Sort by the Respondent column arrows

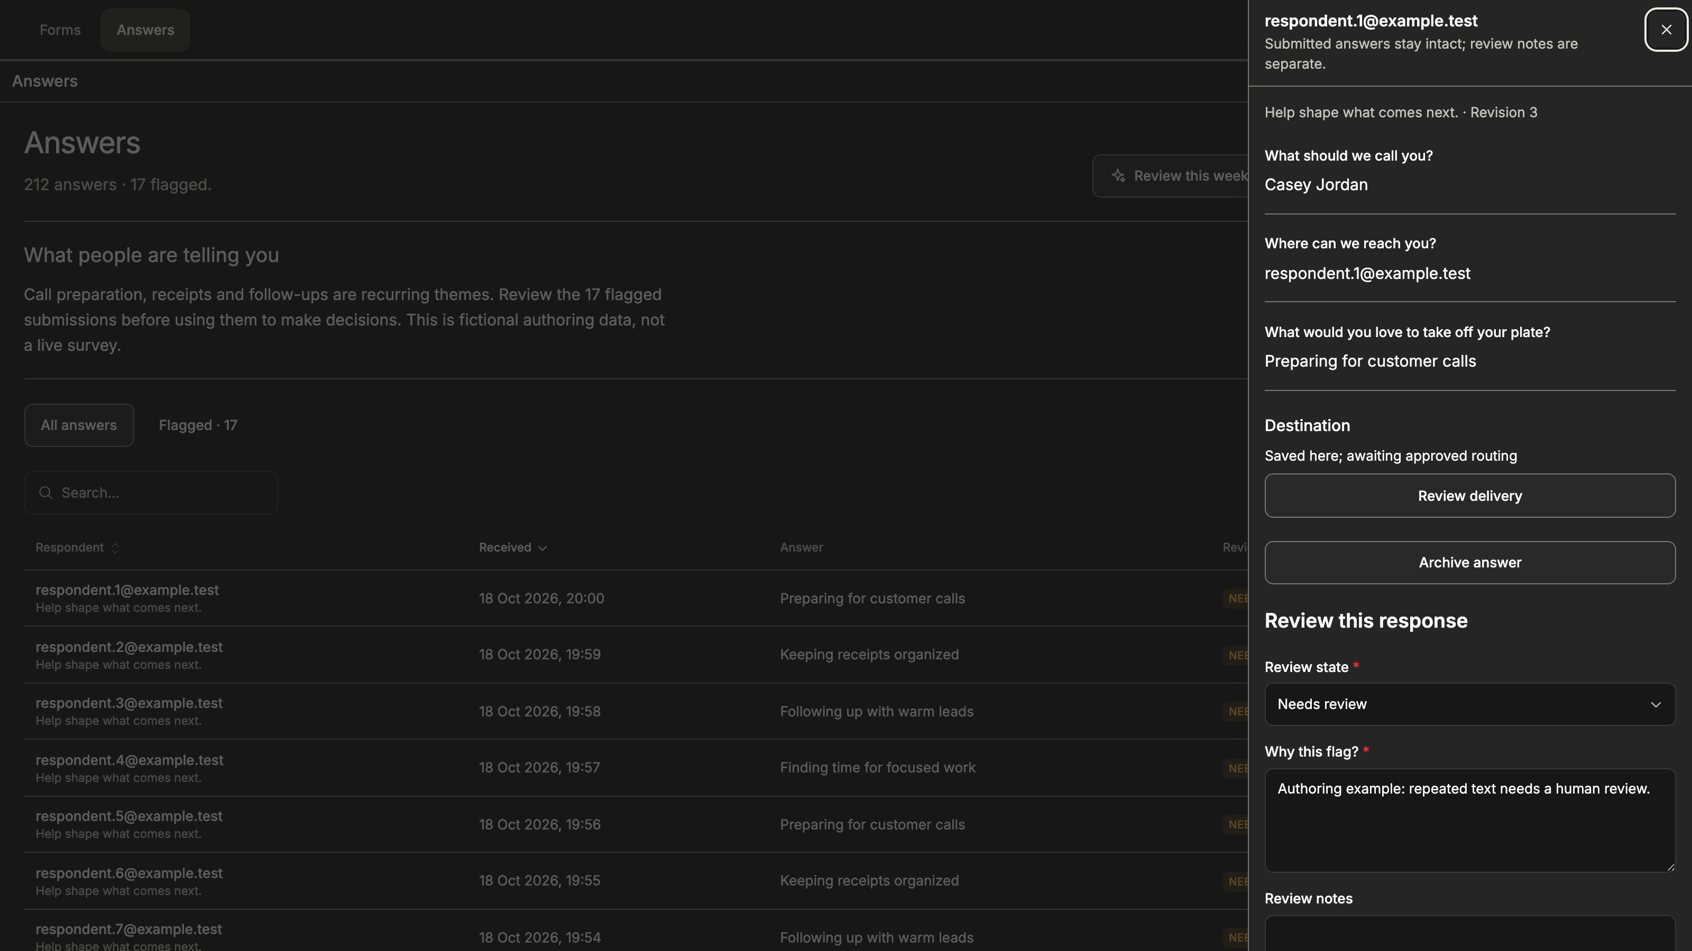(x=115, y=548)
